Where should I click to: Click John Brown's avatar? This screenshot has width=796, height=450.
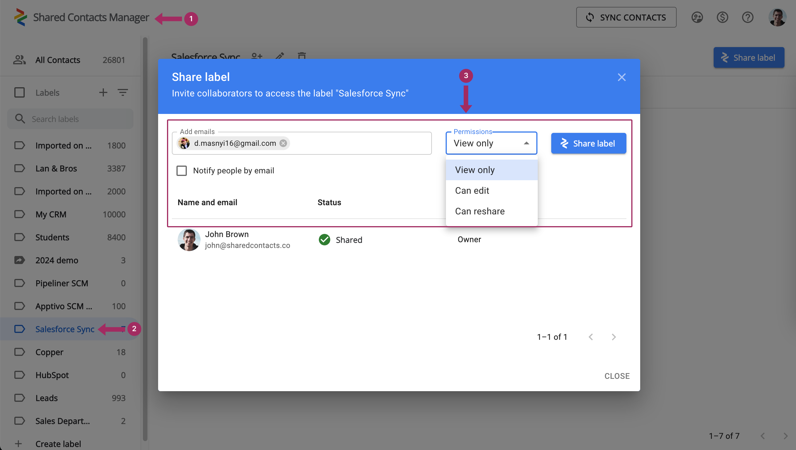tap(189, 240)
